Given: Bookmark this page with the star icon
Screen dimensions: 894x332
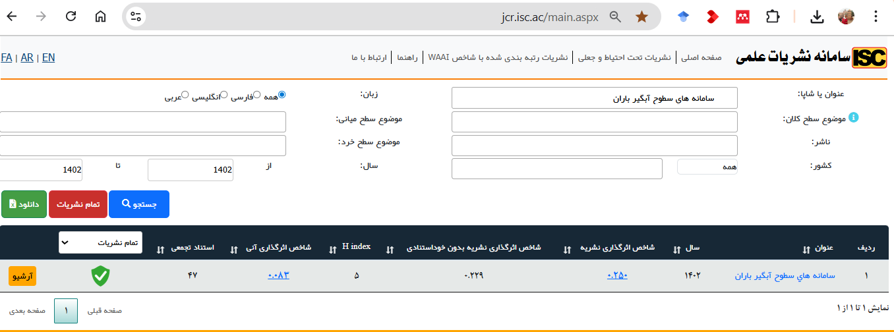Looking at the screenshot, I should (x=641, y=17).
